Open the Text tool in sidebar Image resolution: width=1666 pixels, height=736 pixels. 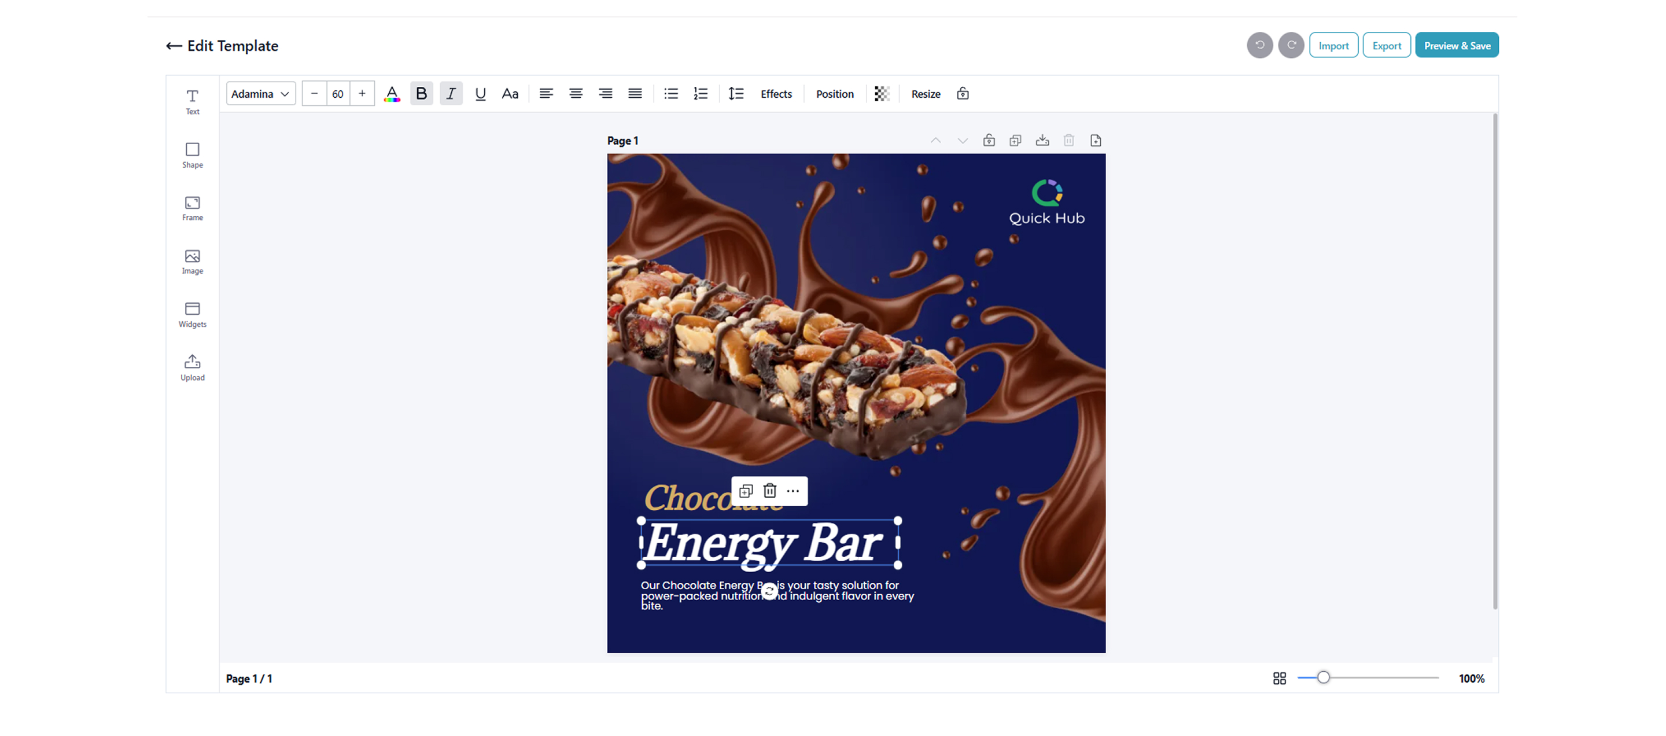coord(192,101)
